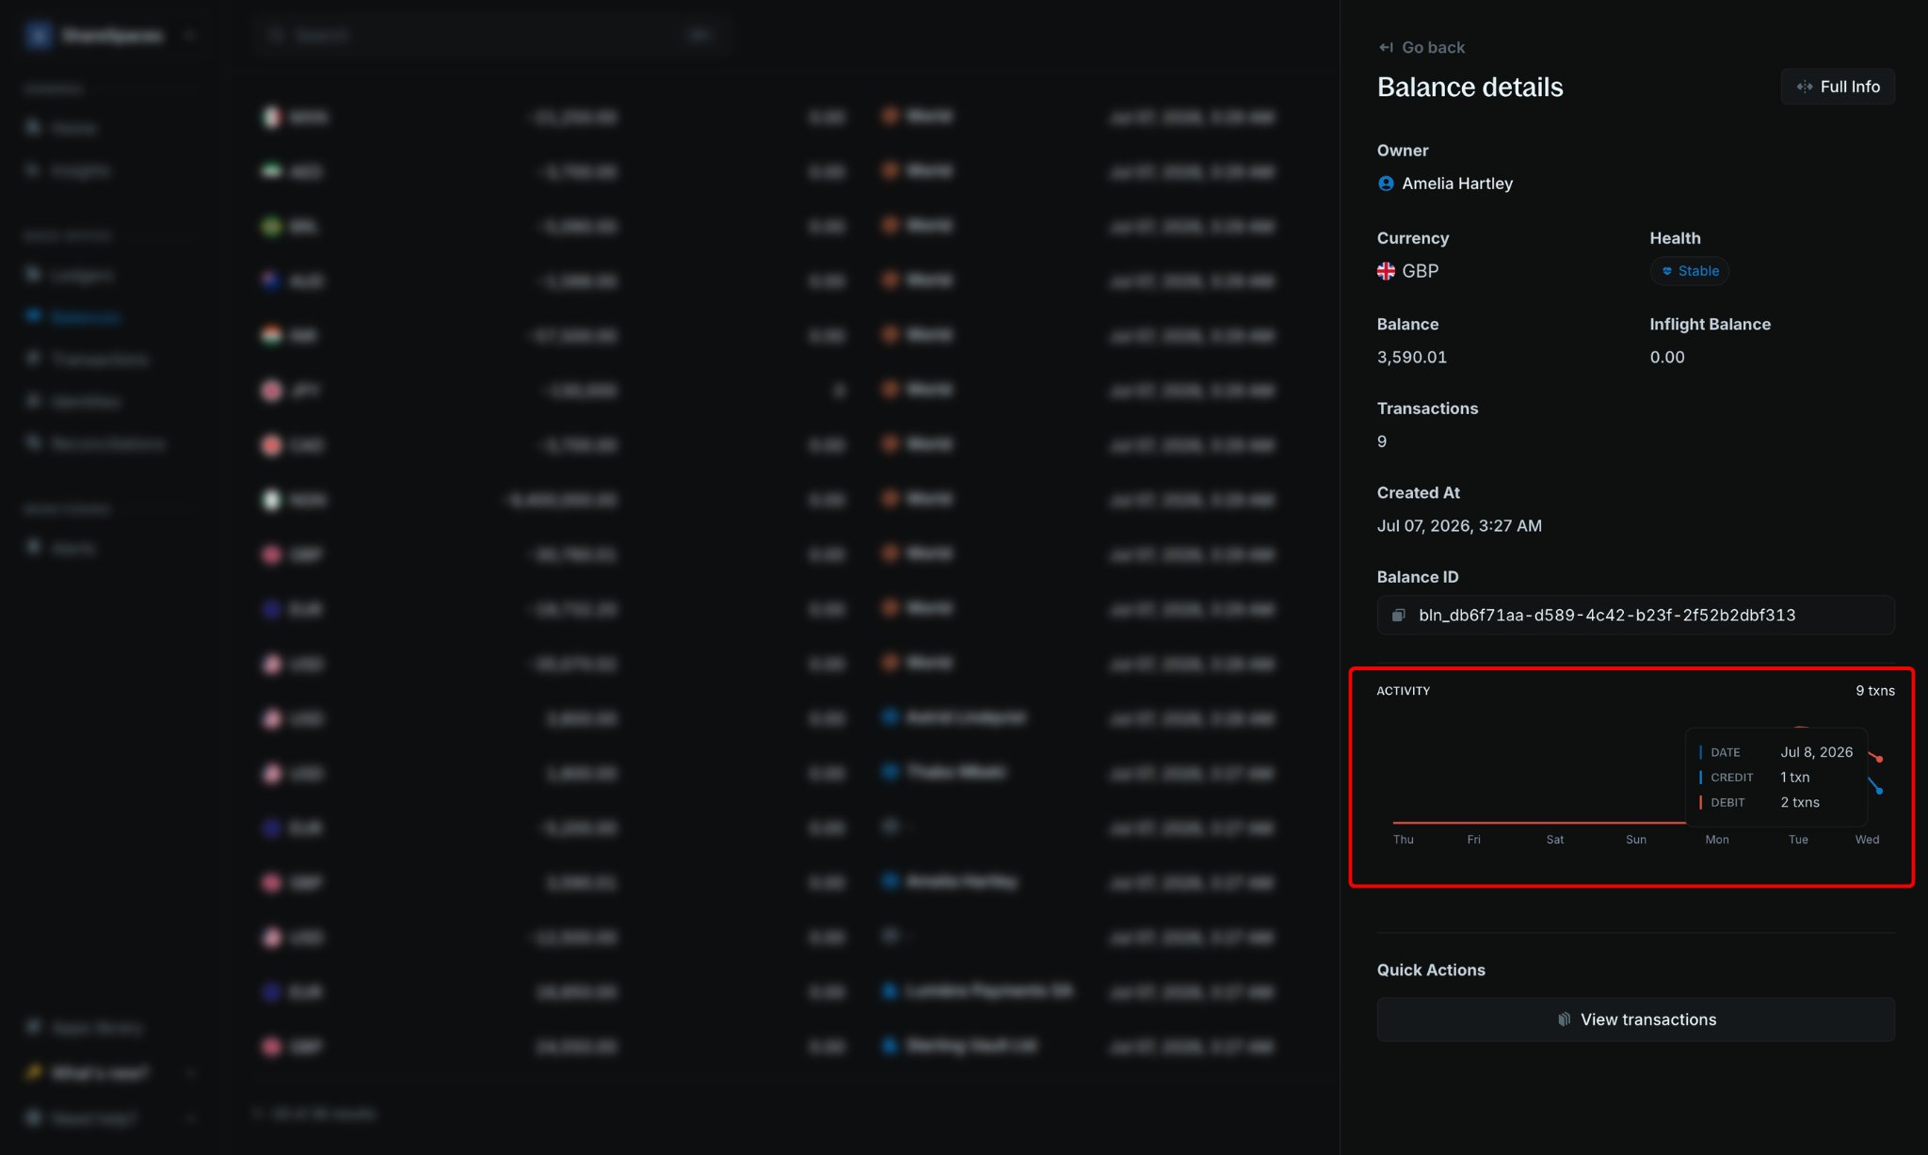This screenshot has width=1928, height=1155.
Task: Click the GBP flag icon
Action: pyautogui.click(x=1386, y=271)
